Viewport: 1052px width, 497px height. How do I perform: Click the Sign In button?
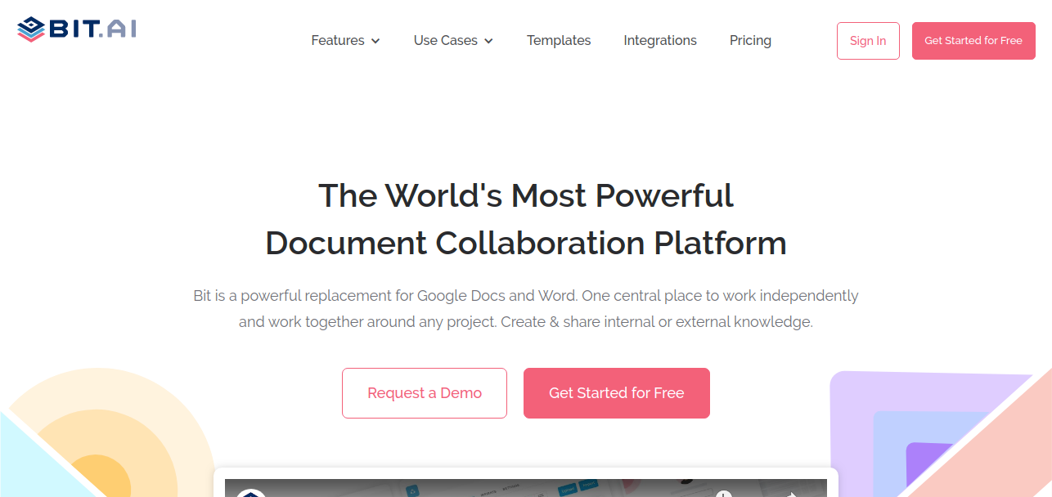point(868,41)
